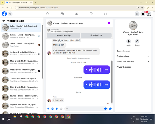
Task: Open Savreet - 2 beds 1 bath conversation
Action: click(x=21, y=97)
